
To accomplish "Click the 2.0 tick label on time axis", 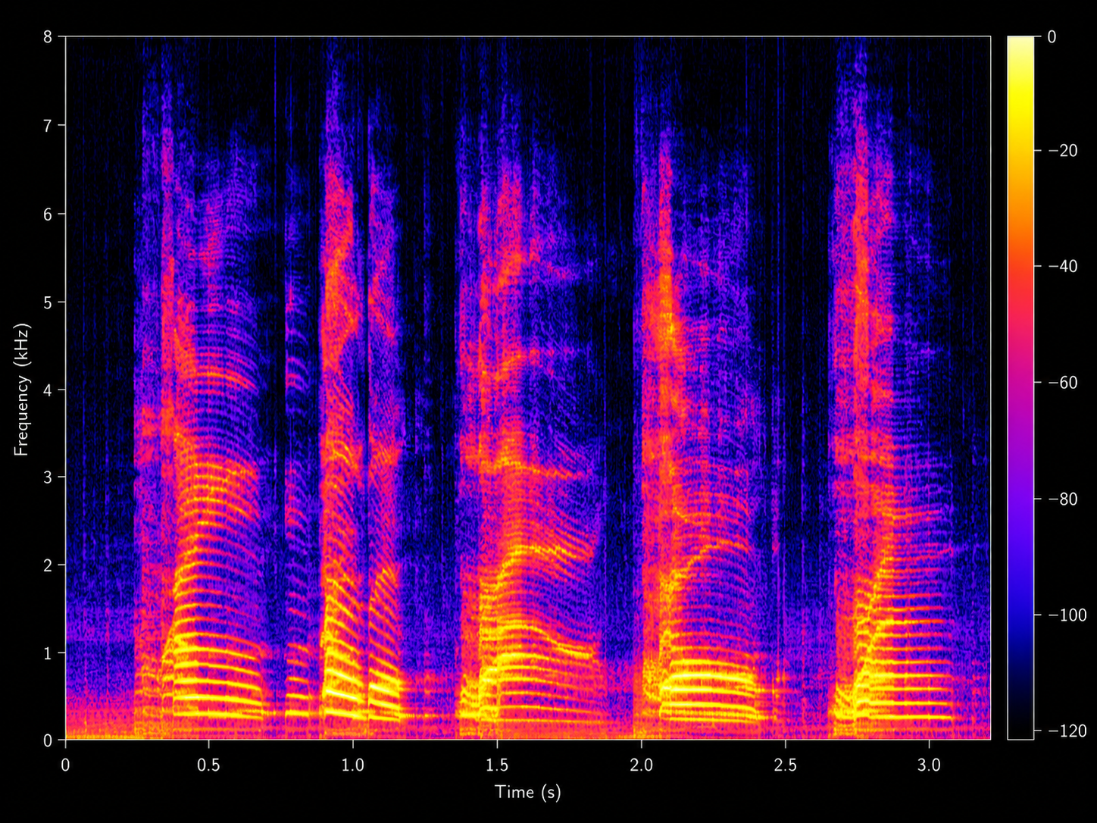I will pyautogui.click(x=641, y=765).
